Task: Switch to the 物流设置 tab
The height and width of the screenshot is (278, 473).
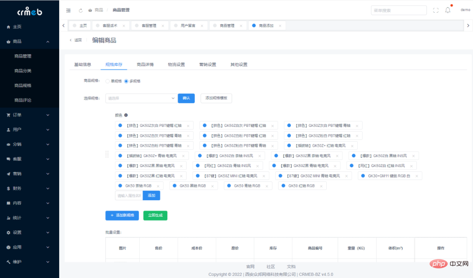Action: tap(176, 64)
